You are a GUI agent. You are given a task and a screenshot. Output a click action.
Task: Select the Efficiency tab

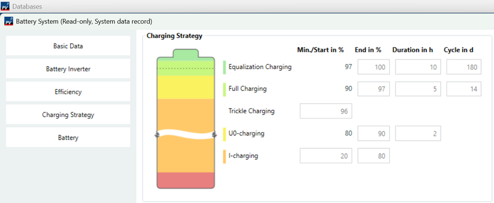pos(68,92)
